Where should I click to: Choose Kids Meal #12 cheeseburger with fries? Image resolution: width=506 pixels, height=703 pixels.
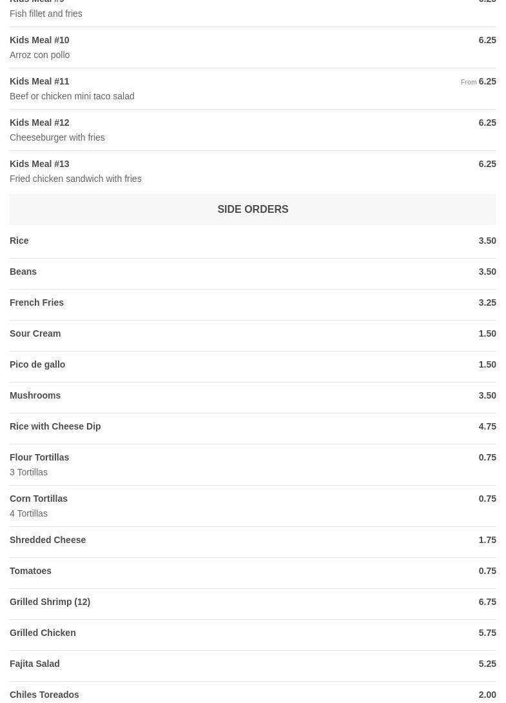click(x=39, y=123)
